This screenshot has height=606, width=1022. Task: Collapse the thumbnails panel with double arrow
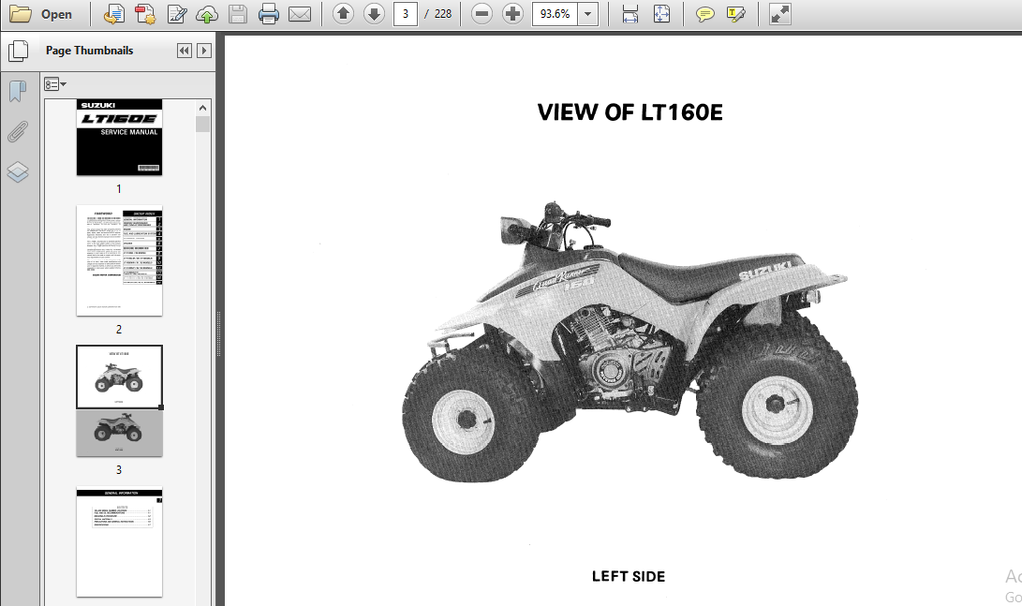pos(185,51)
